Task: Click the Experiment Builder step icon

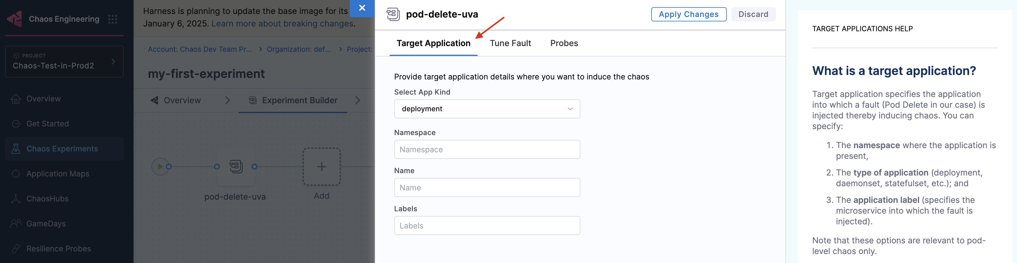Action: point(253,100)
